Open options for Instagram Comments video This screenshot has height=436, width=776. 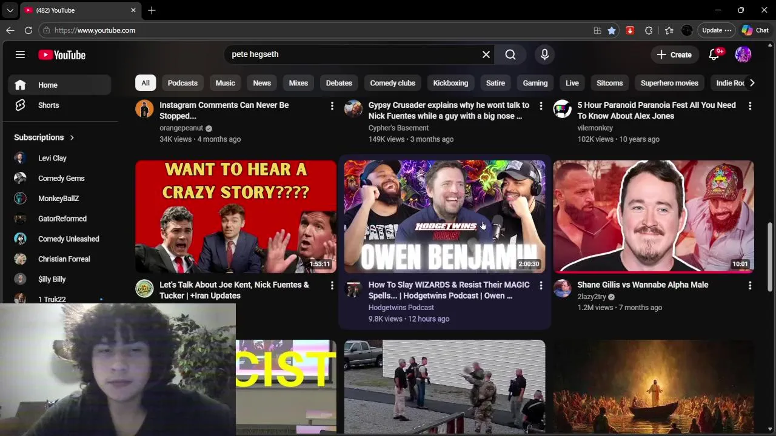coord(332,105)
